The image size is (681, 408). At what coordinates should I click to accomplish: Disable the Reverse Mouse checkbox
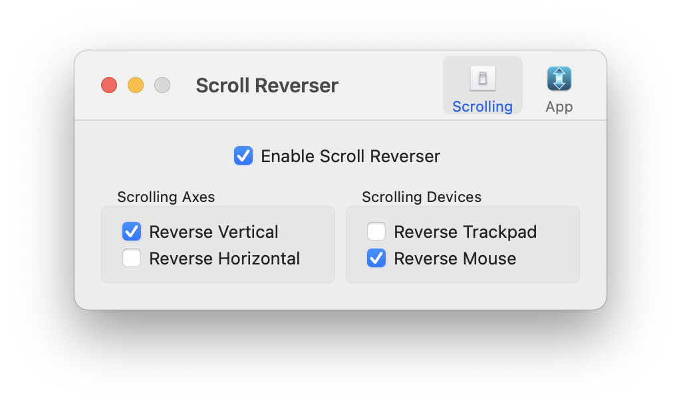[x=376, y=258]
